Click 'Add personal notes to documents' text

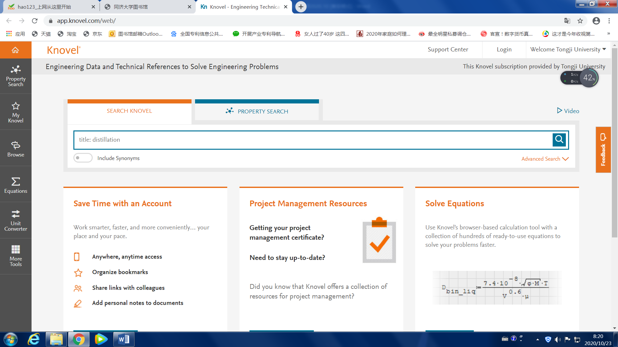137,303
